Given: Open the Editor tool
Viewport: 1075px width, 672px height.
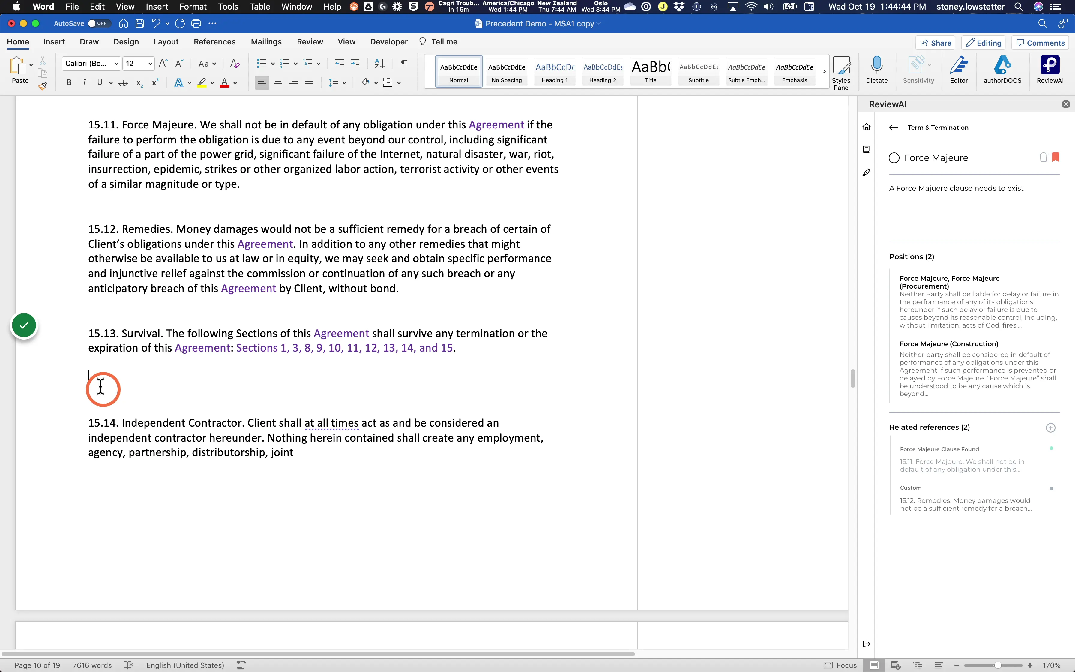Looking at the screenshot, I should 959,70.
